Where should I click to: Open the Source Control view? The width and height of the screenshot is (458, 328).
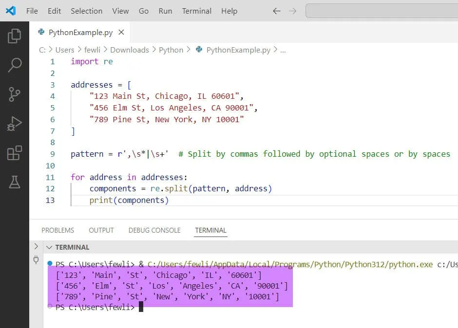(x=15, y=94)
